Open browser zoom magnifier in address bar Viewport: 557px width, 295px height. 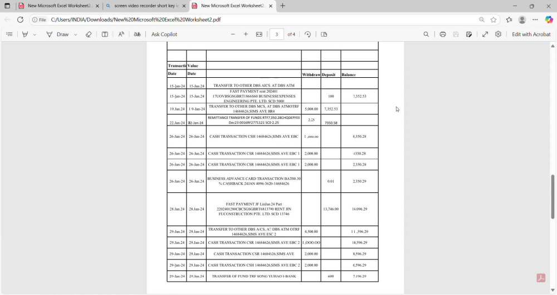pyautogui.click(x=482, y=20)
